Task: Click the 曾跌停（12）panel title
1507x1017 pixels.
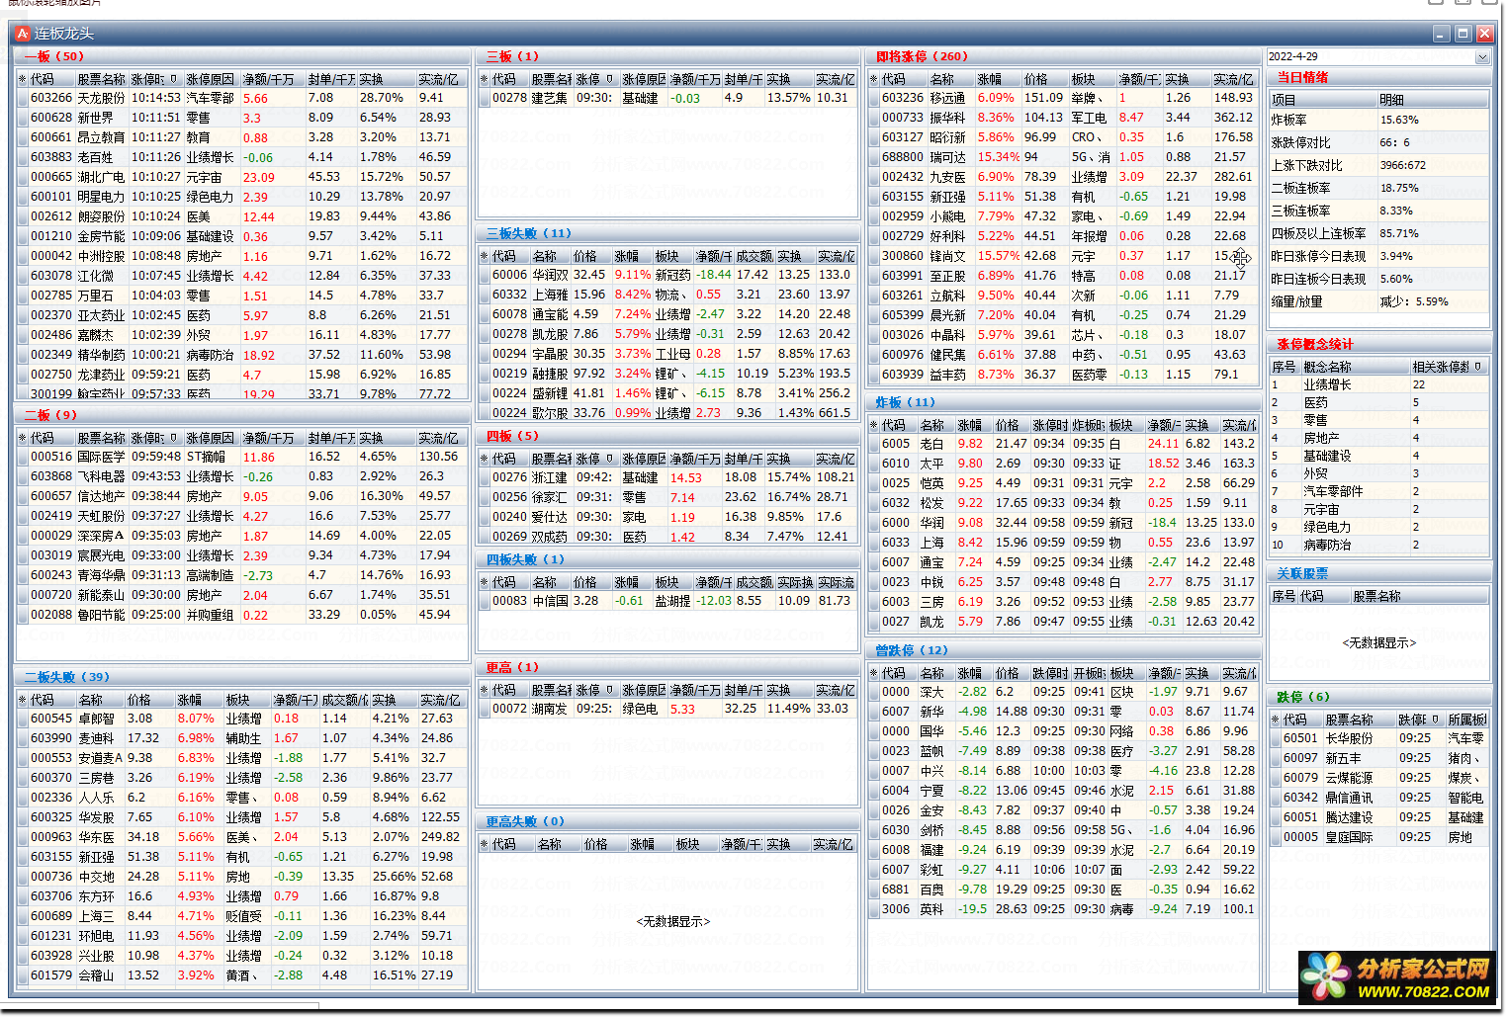Action: 912,650
